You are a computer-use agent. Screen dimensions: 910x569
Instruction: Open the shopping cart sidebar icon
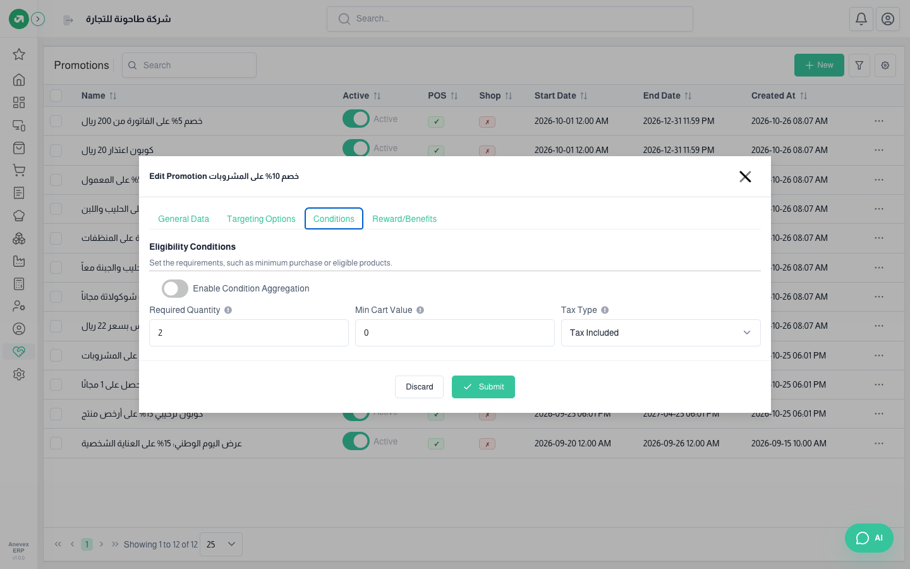(x=19, y=170)
